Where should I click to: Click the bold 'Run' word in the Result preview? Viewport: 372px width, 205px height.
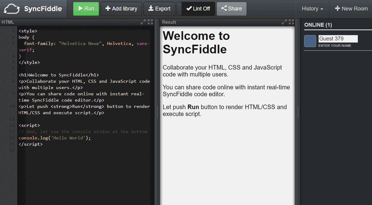pyautogui.click(x=193, y=107)
